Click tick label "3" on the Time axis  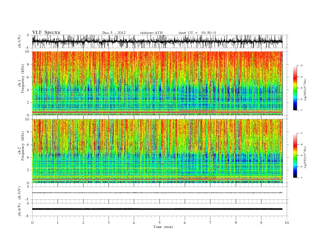(x=108, y=223)
